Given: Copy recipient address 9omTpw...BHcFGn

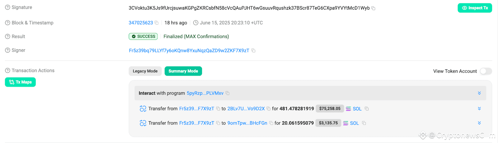Looking at the screenshot, I should pos(271,123).
